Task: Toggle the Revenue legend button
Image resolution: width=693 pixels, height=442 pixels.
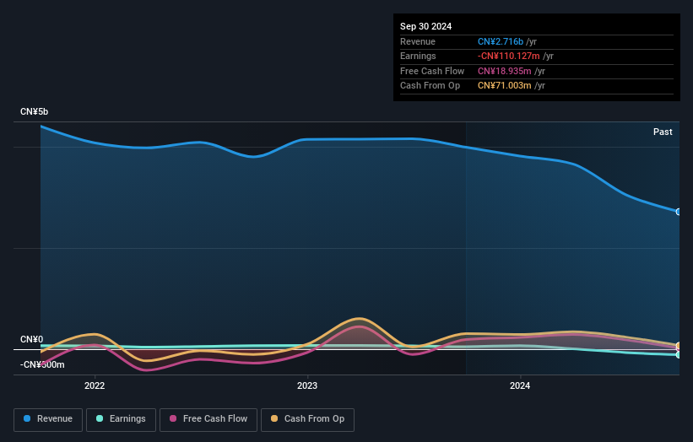Action: 48,419
